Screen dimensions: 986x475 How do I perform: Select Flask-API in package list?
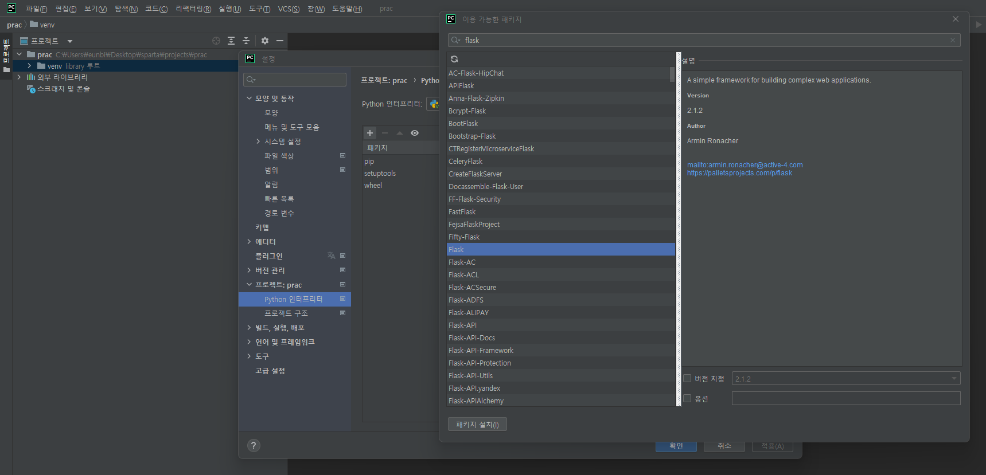(x=560, y=325)
